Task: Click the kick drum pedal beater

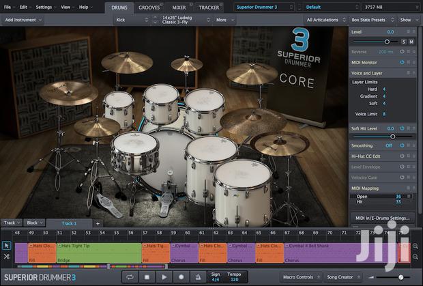Action: click(x=169, y=174)
